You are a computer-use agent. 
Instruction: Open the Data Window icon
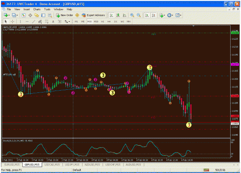point(30,15)
